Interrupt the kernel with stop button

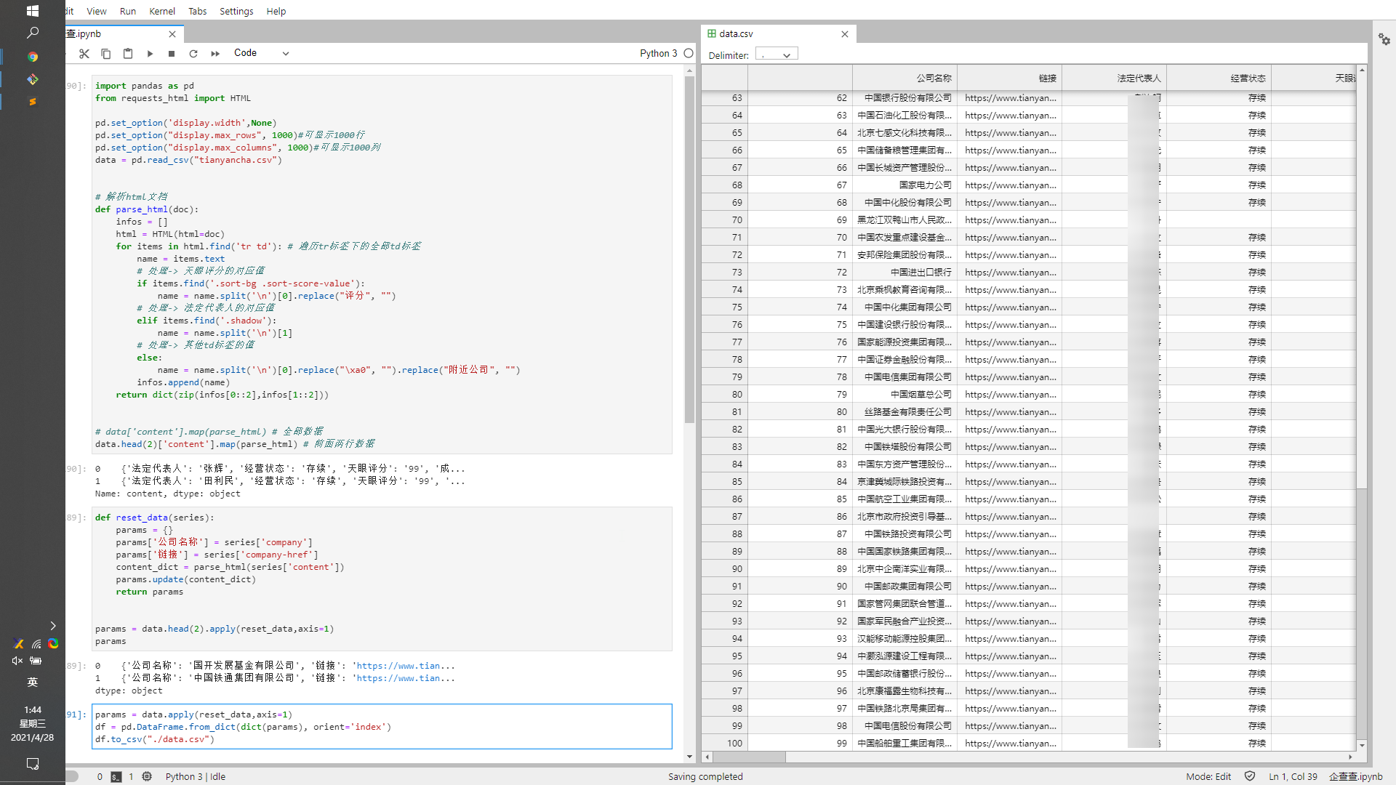pyautogui.click(x=172, y=53)
